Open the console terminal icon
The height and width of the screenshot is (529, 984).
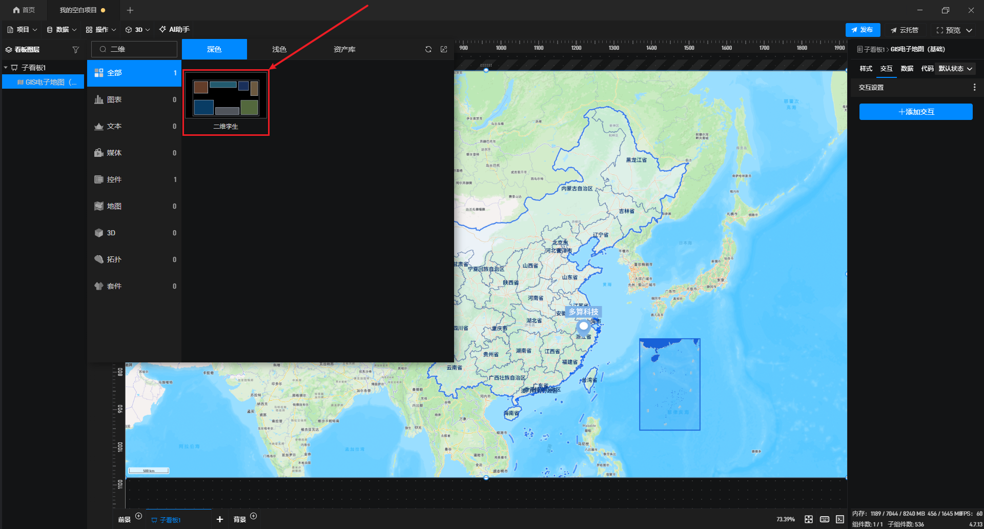coord(840,519)
